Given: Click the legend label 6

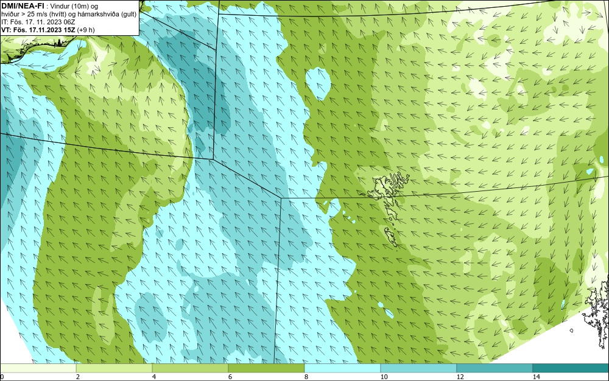Looking at the screenshot, I should pyautogui.click(x=230, y=377).
